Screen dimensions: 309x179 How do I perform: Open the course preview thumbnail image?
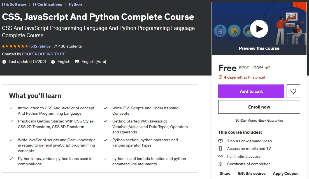coord(259,29)
